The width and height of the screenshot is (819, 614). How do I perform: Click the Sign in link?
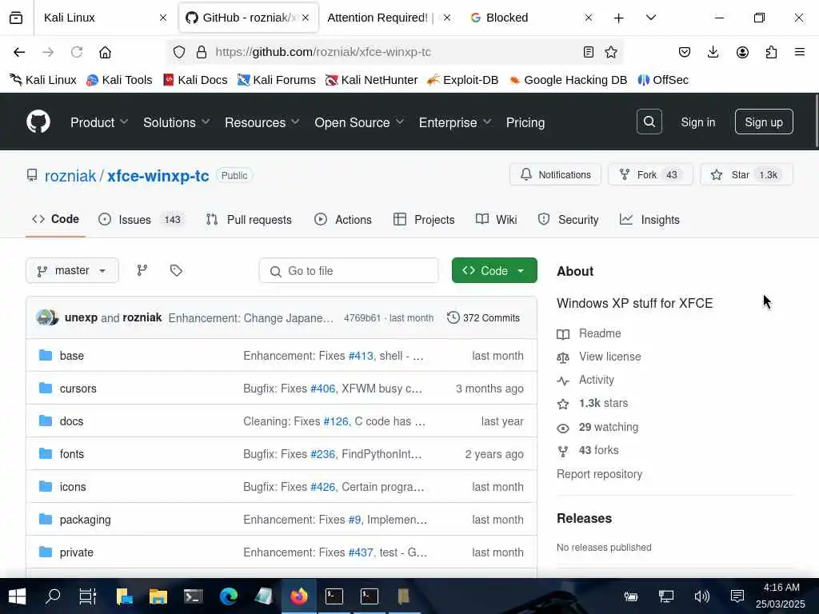pos(697,122)
